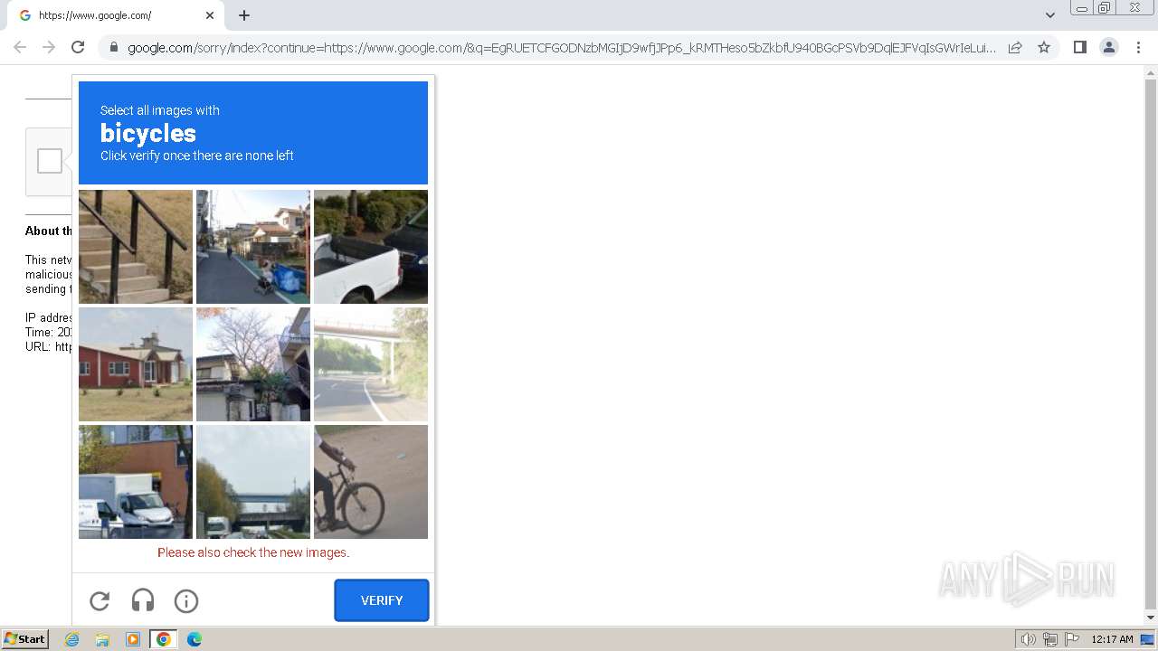1158x651 pixels.
Task: Get an audio challenge via headphones icon
Action: tap(143, 600)
